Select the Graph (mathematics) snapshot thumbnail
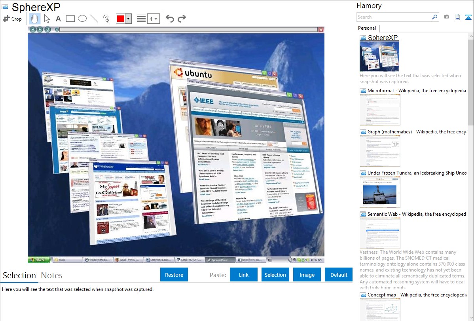This screenshot has height=321, width=474. [380, 151]
